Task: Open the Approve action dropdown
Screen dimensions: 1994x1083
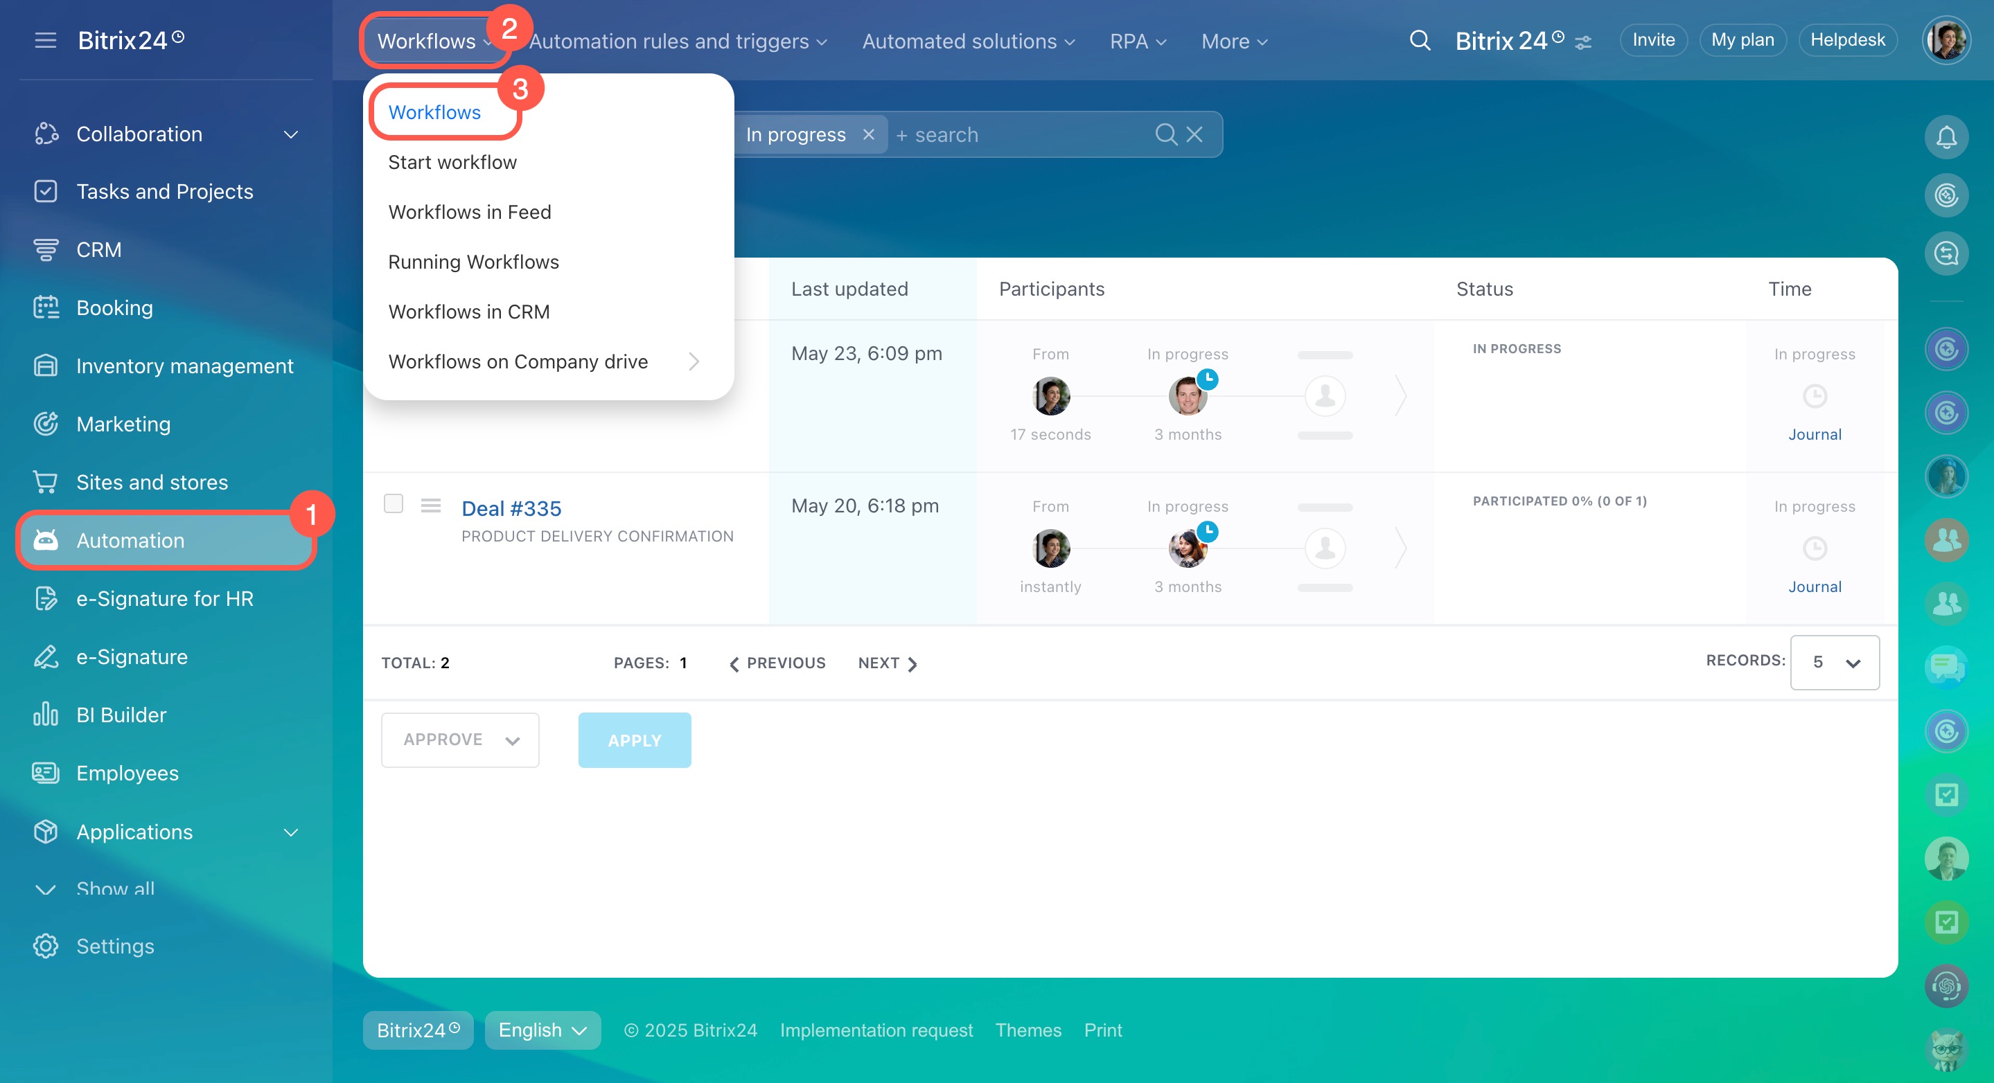Action: [x=460, y=740]
